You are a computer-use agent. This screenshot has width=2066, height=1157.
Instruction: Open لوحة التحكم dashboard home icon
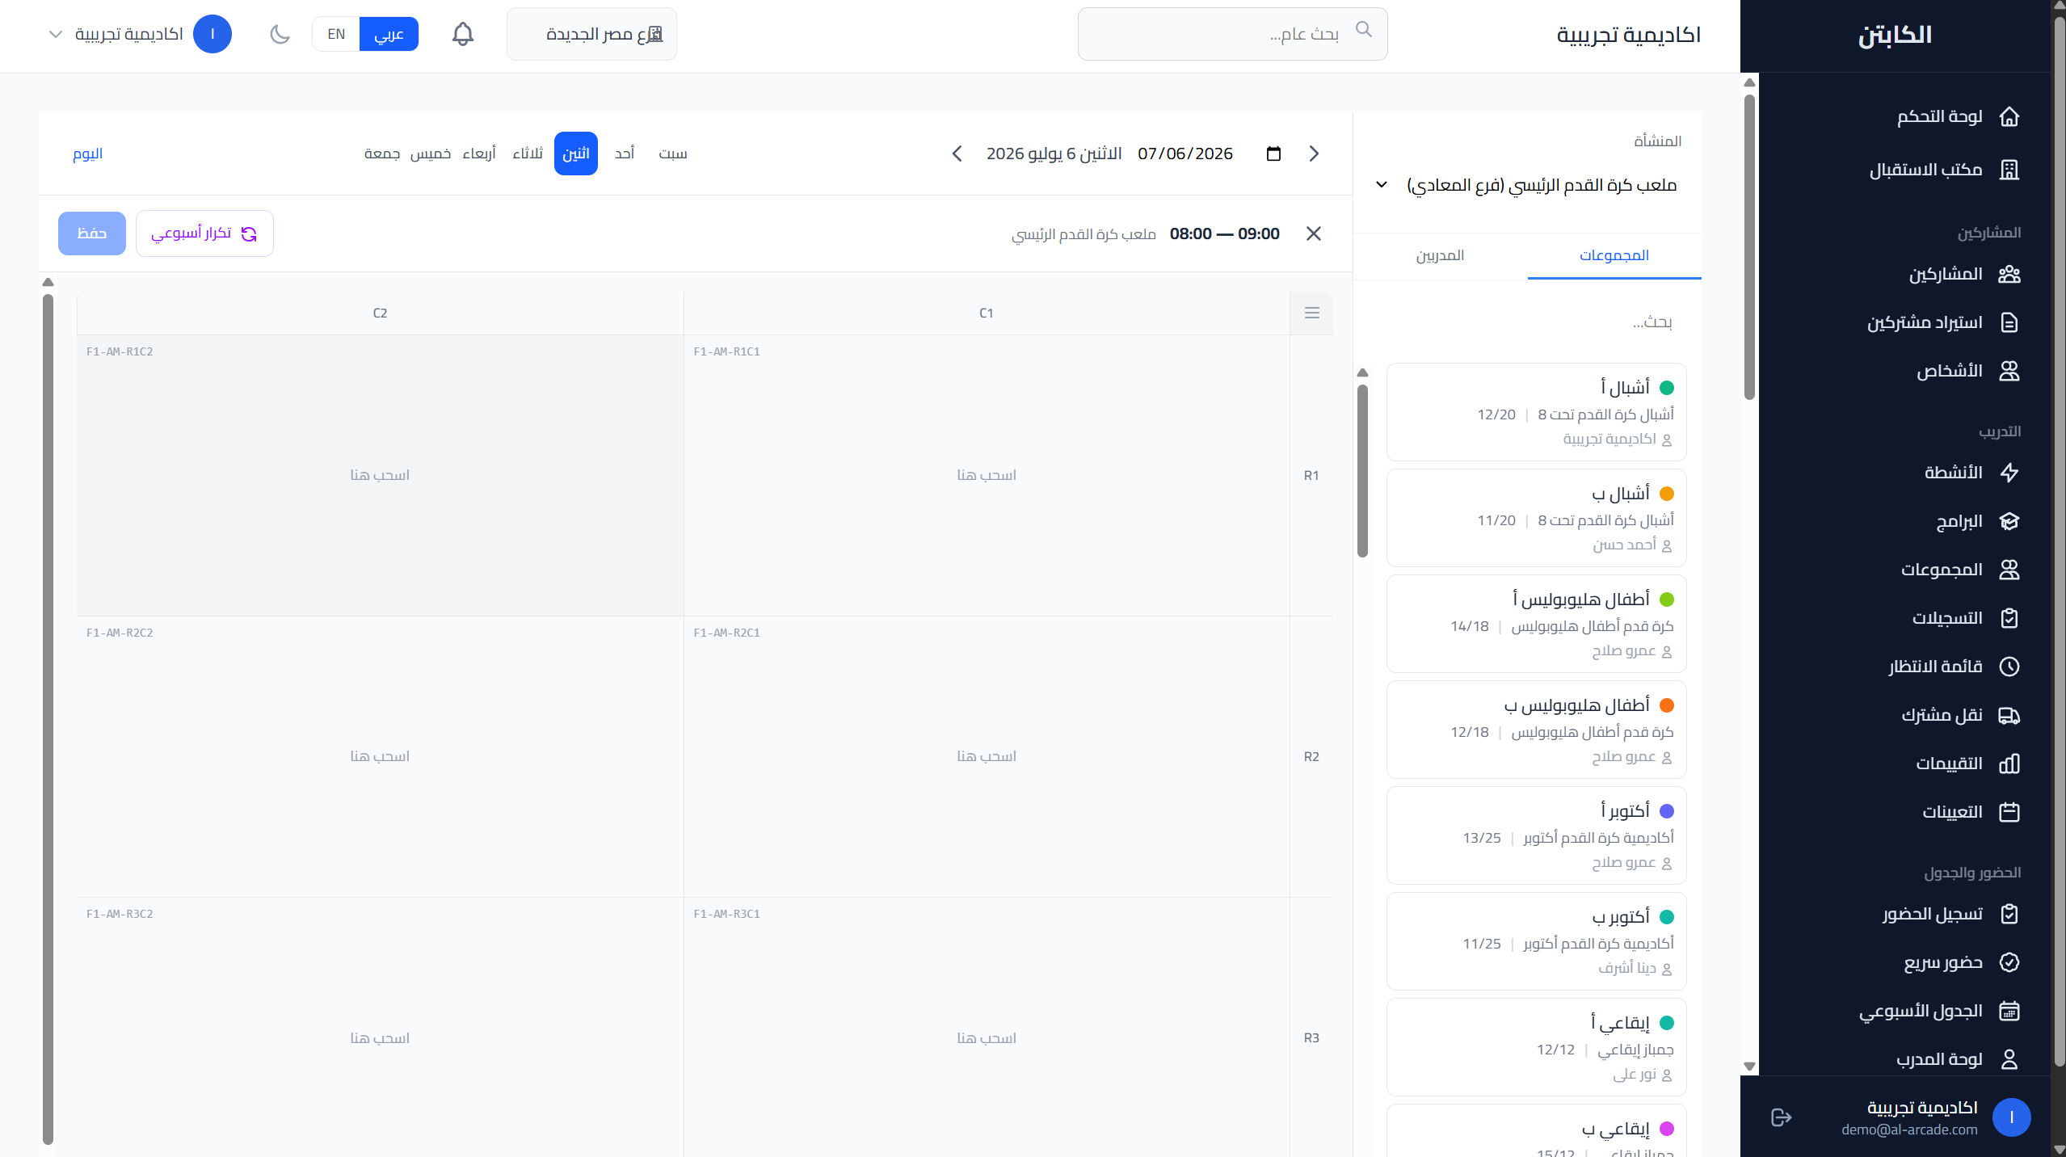(x=2009, y=117)
